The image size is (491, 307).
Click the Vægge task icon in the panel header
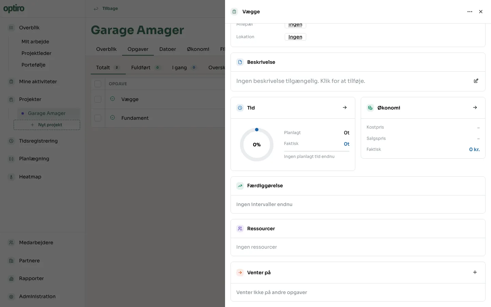click(234, 12)
